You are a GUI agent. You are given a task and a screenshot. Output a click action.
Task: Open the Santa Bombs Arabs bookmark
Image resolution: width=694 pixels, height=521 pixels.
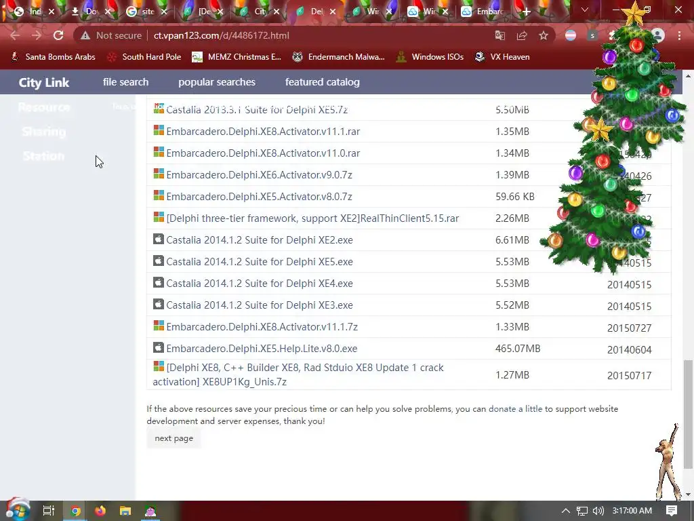[x=53, y=57]
